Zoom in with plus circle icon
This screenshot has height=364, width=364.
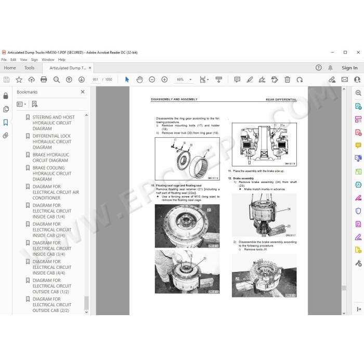point(164,80)
